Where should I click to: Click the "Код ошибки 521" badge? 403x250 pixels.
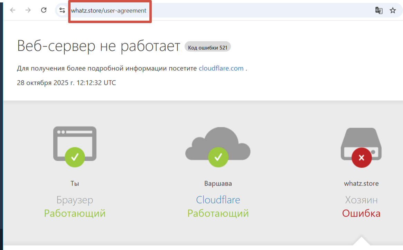[x=208, y=48]
